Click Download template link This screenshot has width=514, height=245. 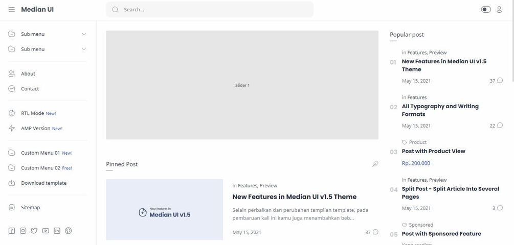click(44, 183)
